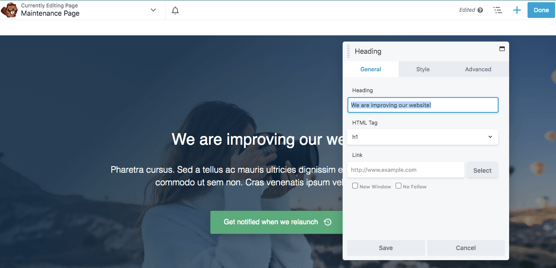Click the Save button

[386, 248]
